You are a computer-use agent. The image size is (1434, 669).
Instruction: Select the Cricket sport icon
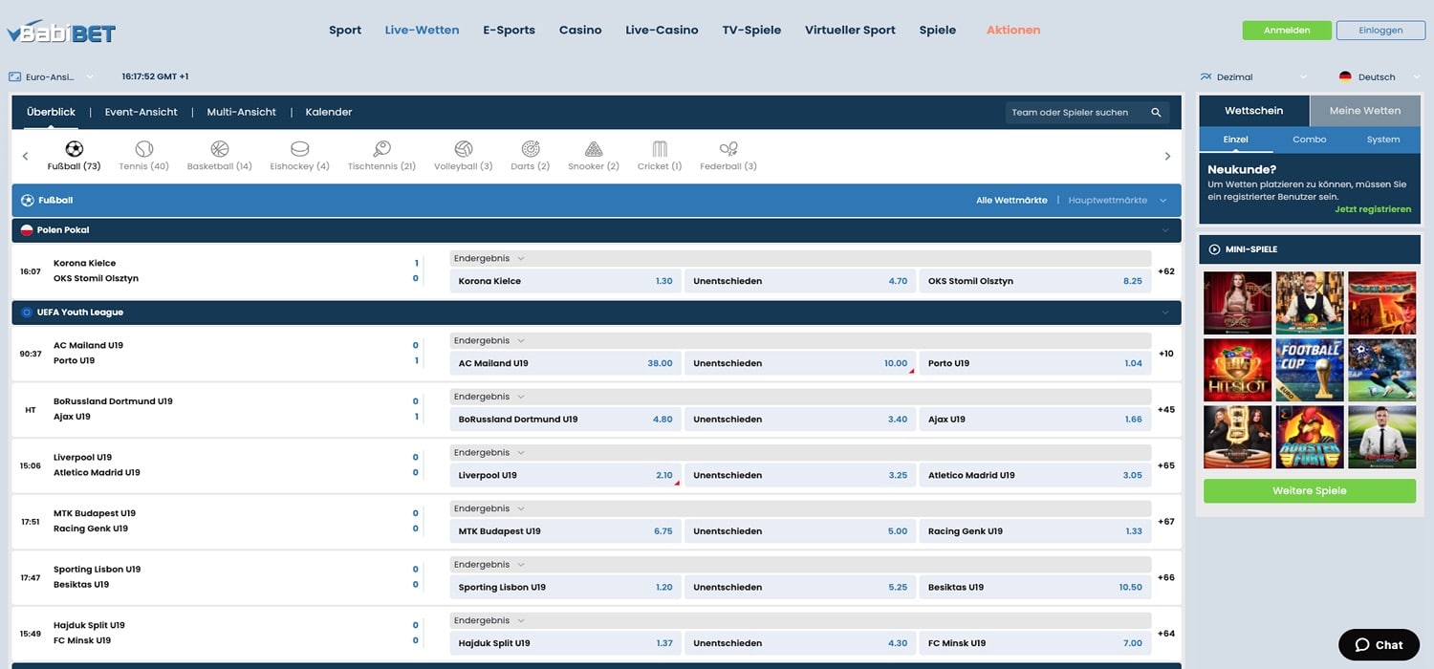click(660, 149)
